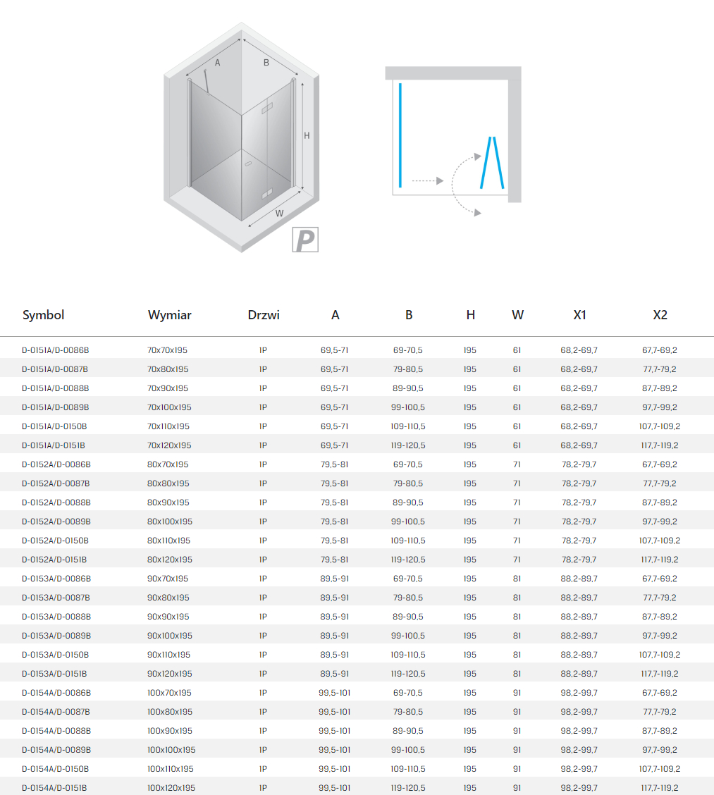Click the gray P icon below the shower drawing
The image size is (714, 795).
click(305, 240)
